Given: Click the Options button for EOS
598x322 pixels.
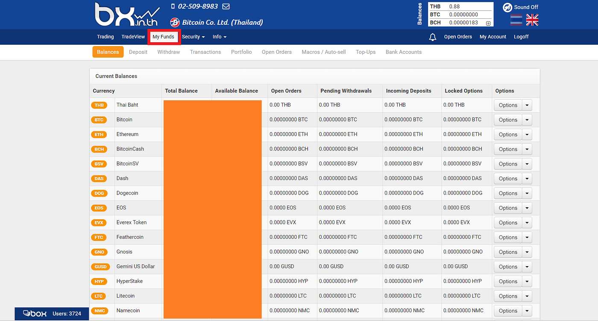Looking at the screenshot, I should coord(508,208).
